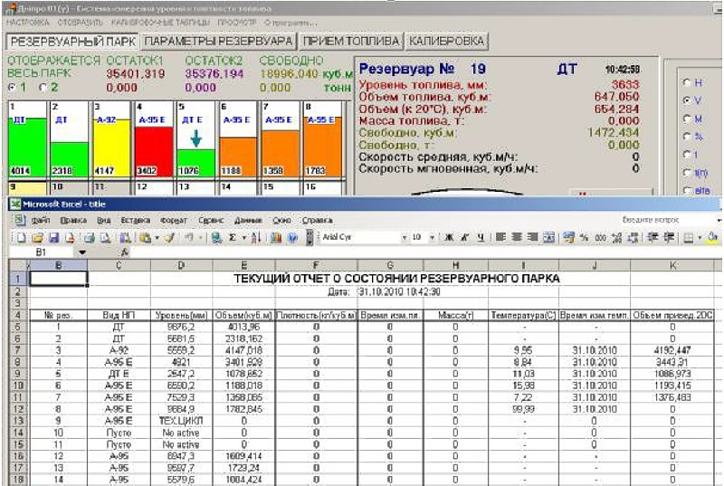Viewport: 724px width, 486px height.
Task: Apply Percent style icon
Action: click(584, 237)
